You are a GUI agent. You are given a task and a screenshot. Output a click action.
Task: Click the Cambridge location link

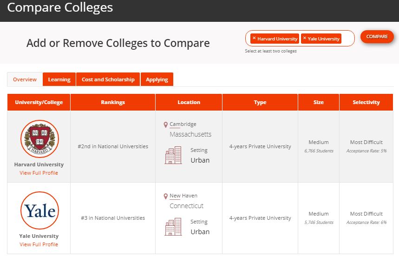183,124
